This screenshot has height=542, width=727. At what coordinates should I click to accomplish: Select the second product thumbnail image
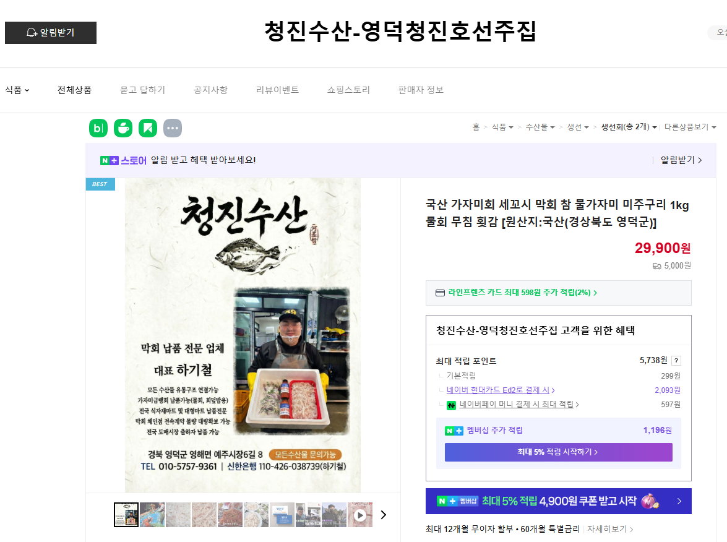152,515
